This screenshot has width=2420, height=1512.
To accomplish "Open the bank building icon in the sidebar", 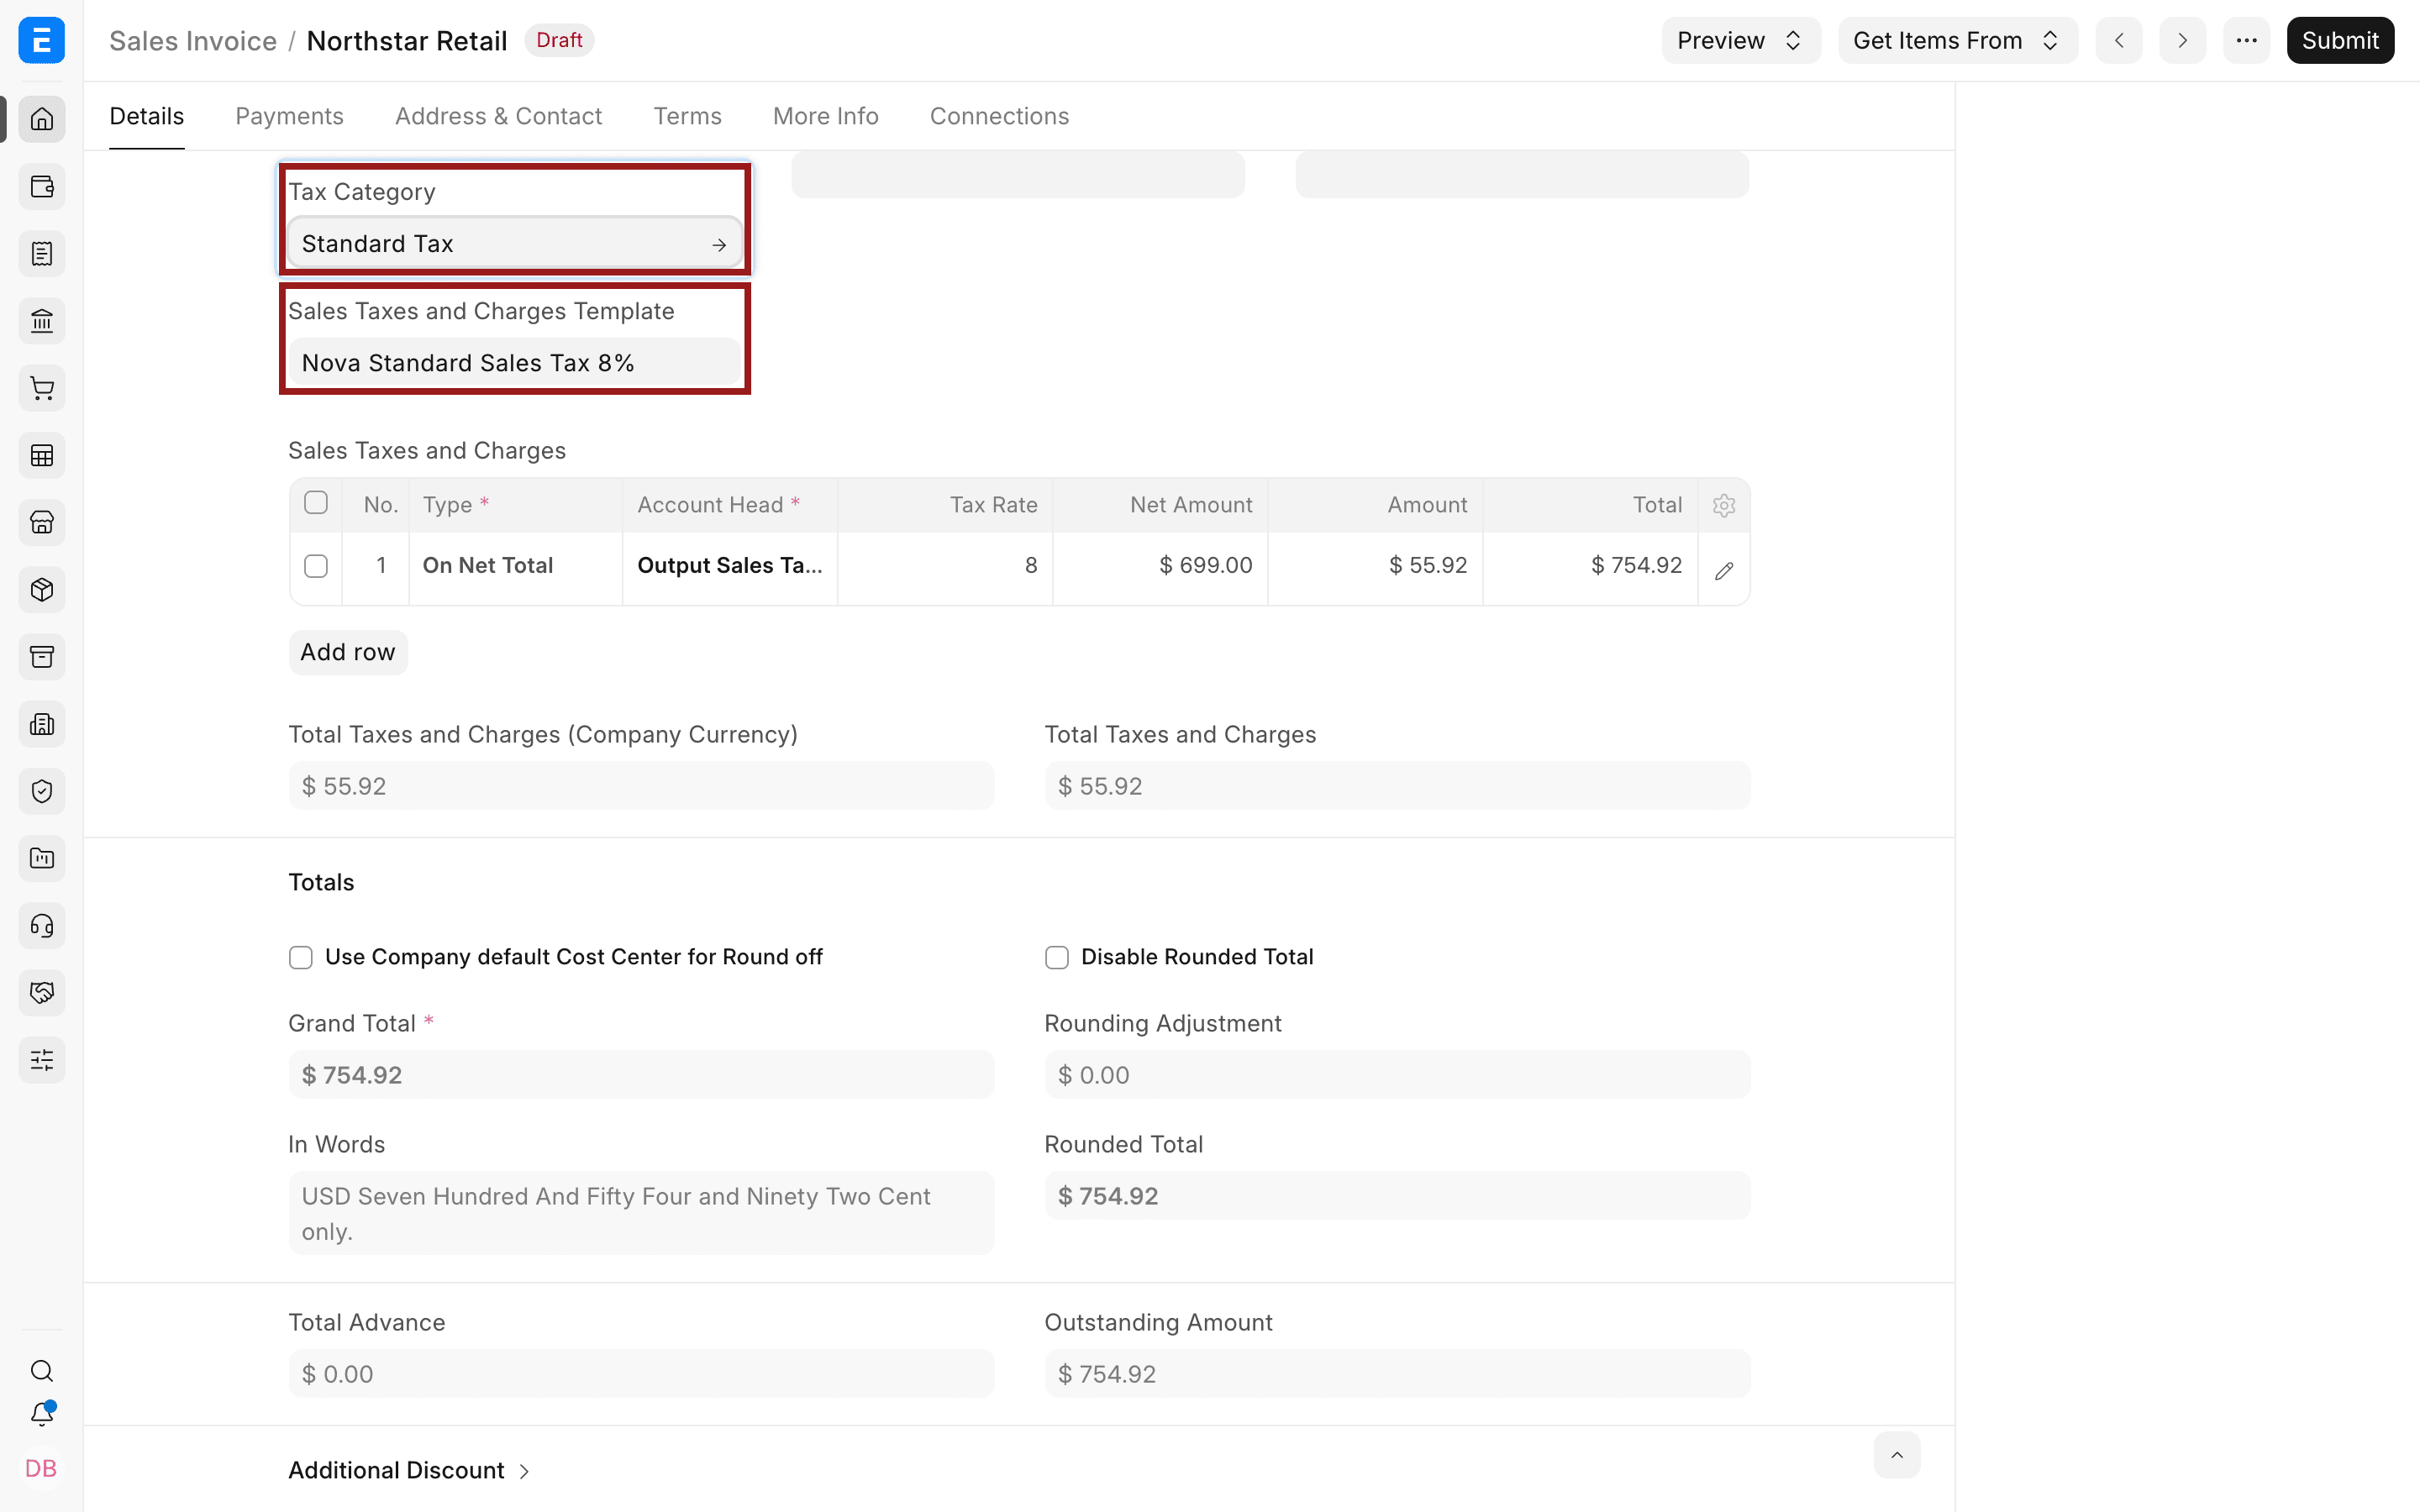I will coord(42,321).
